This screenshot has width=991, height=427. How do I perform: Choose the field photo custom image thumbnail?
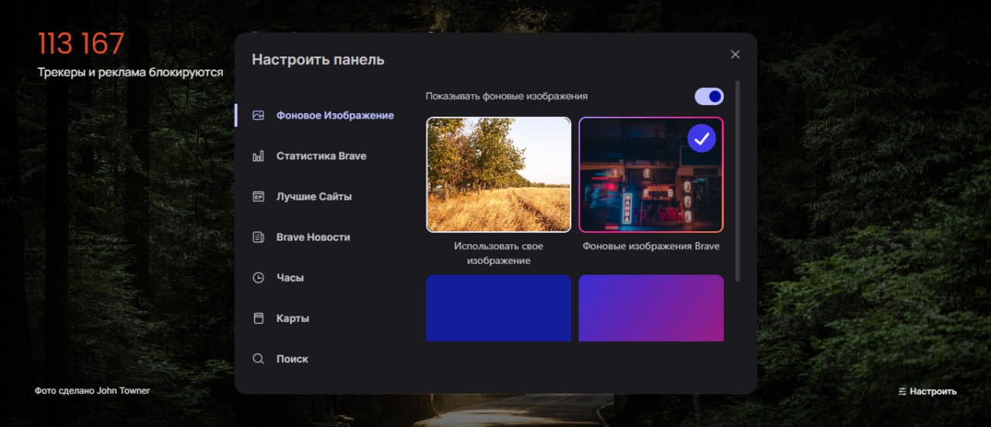499,175
